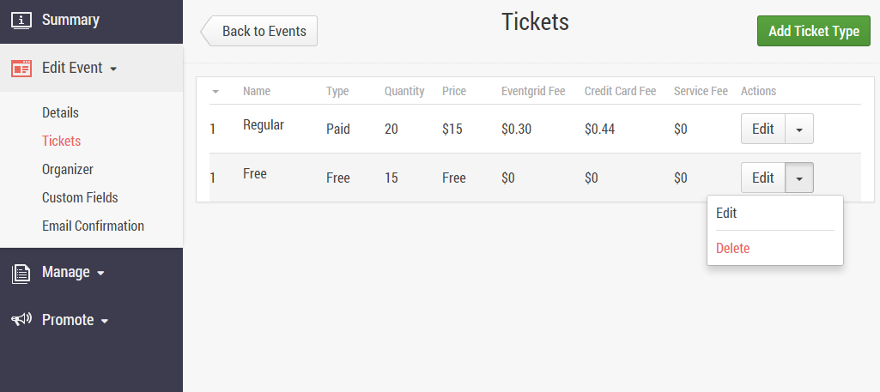The image size is (880, 392).
Task: Click the sort arrow in table header
Action: point(215,92)
